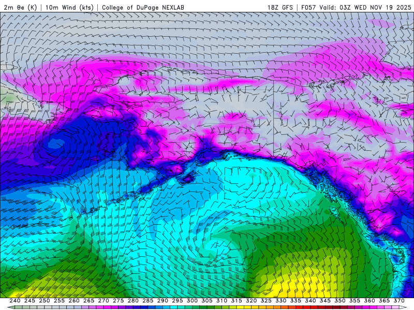The width and height of the screenshot is (414, 310).
Task: Click the cyan swatch in the color bar
Action: pos(173,307)
